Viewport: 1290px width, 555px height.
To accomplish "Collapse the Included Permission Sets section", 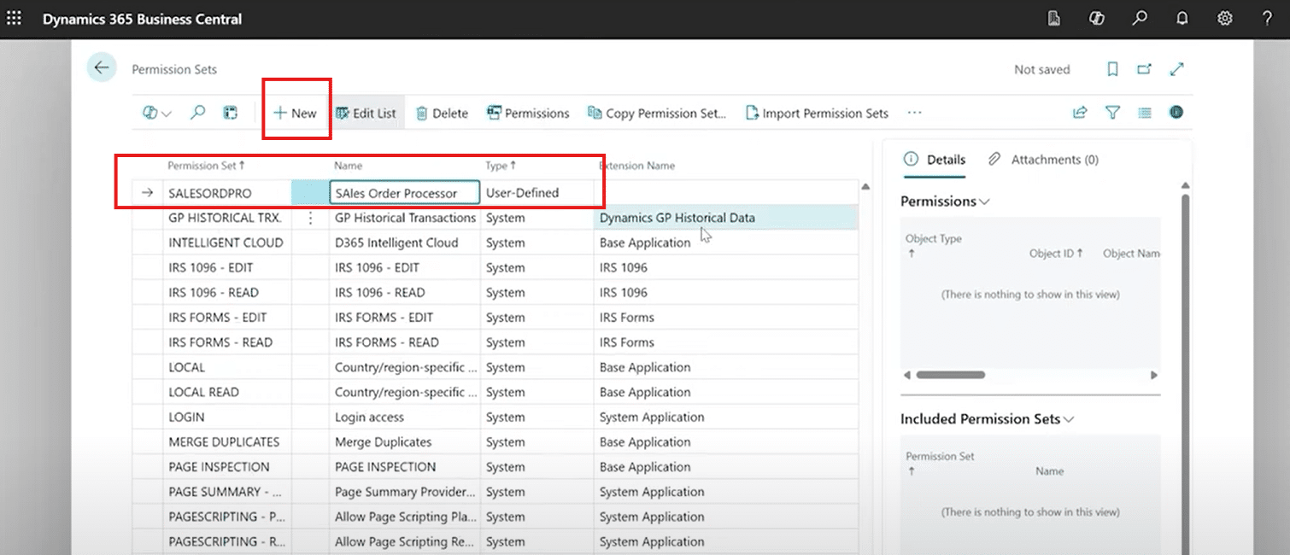I will (1069, 419).
